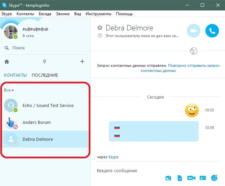Minimize the Skype window
This screenshot has height=186, width=225.
coord(187,5)
